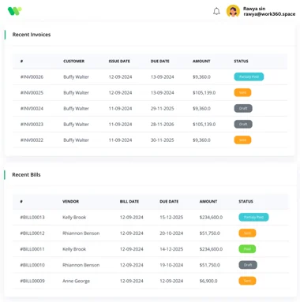This screenshot has height=302, width=300.
Task: Click Draft badge for invoice #INV00024
Action: (243, 108)
